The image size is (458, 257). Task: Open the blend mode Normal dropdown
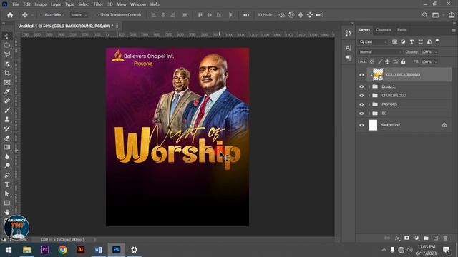(380, 52)
